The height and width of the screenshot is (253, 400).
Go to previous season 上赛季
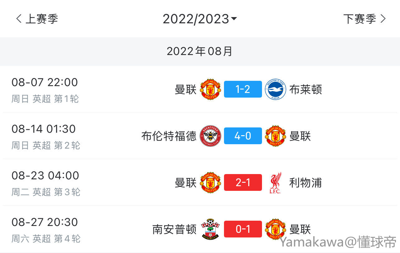(37, 19)
